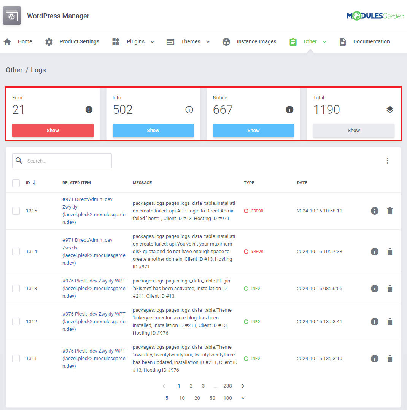The width and height of the screenshot is (407, 410).
Task: Check the box for log 1314
Action: point(16,252)
